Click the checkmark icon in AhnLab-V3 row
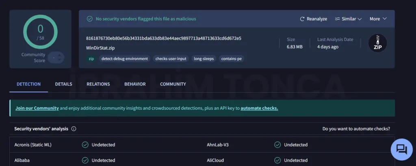Viewport: 416px width, 166px height. 277,145
